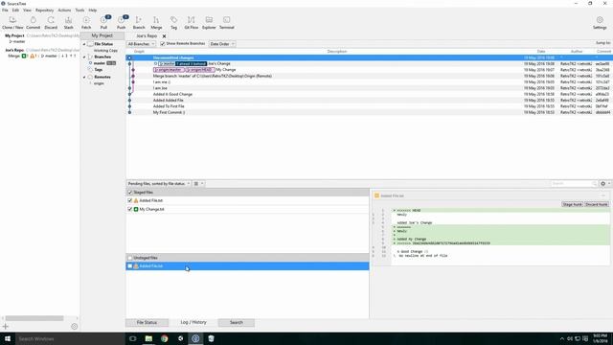Image resolution: width=613 pixels, height=345 pixels.
Task: Click the Clone / New toolbar icon
Action: [x=12, y=23]
